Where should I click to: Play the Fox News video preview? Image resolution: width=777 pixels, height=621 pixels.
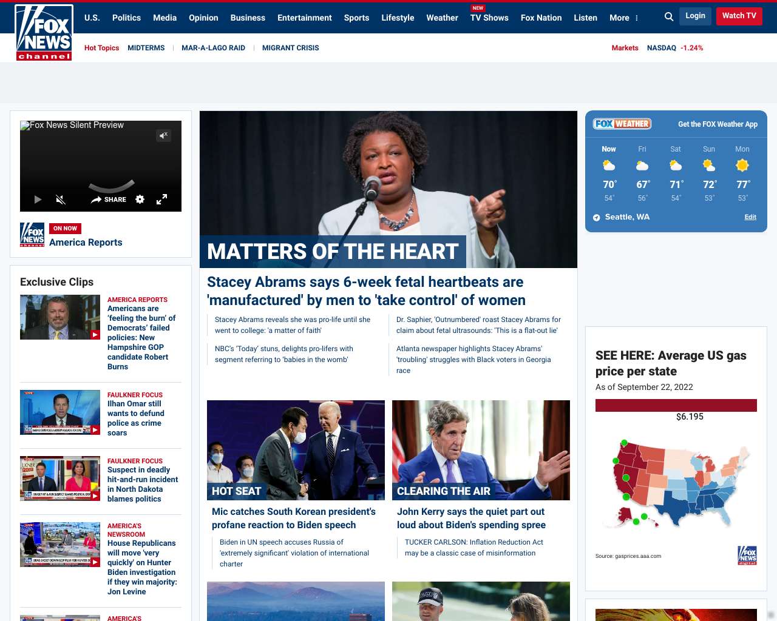38,200
